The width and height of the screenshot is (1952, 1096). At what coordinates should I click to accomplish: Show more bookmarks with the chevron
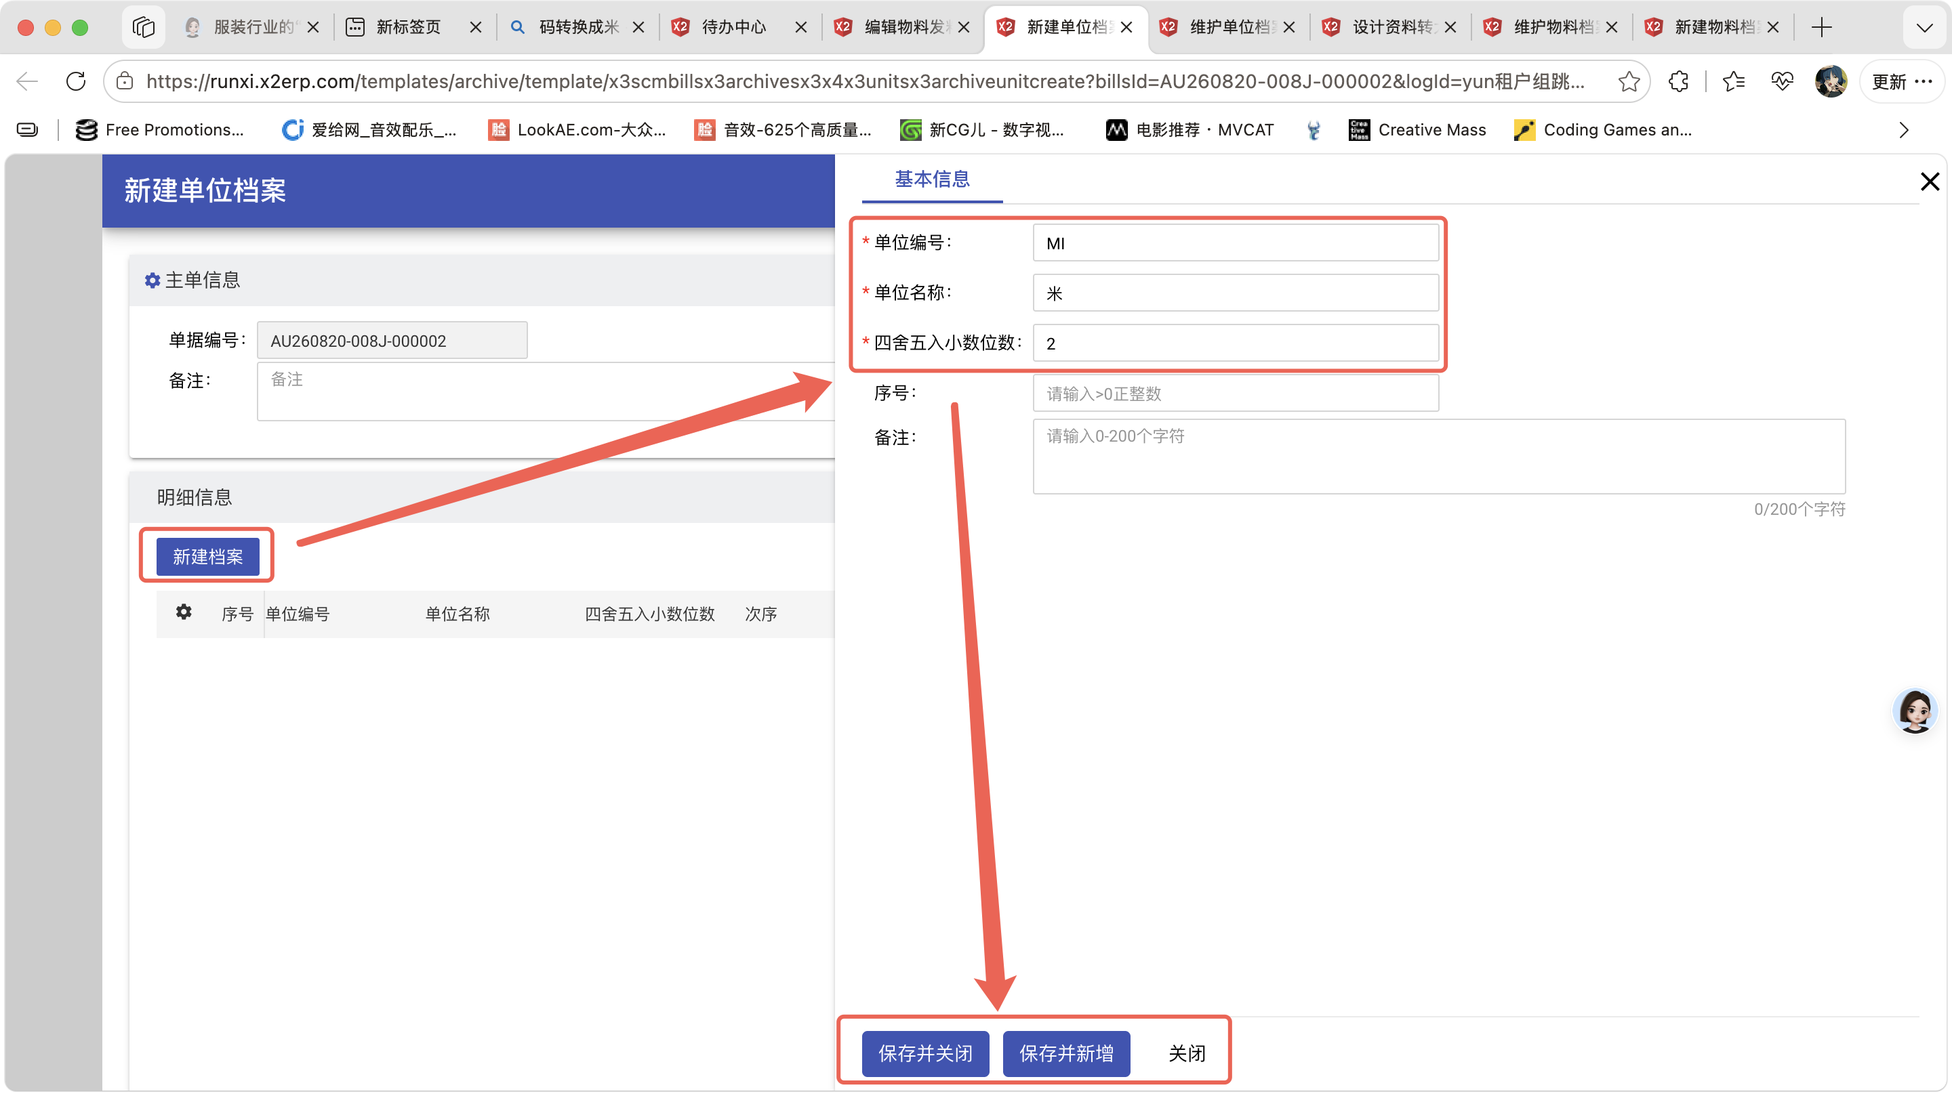(1903, 130)
